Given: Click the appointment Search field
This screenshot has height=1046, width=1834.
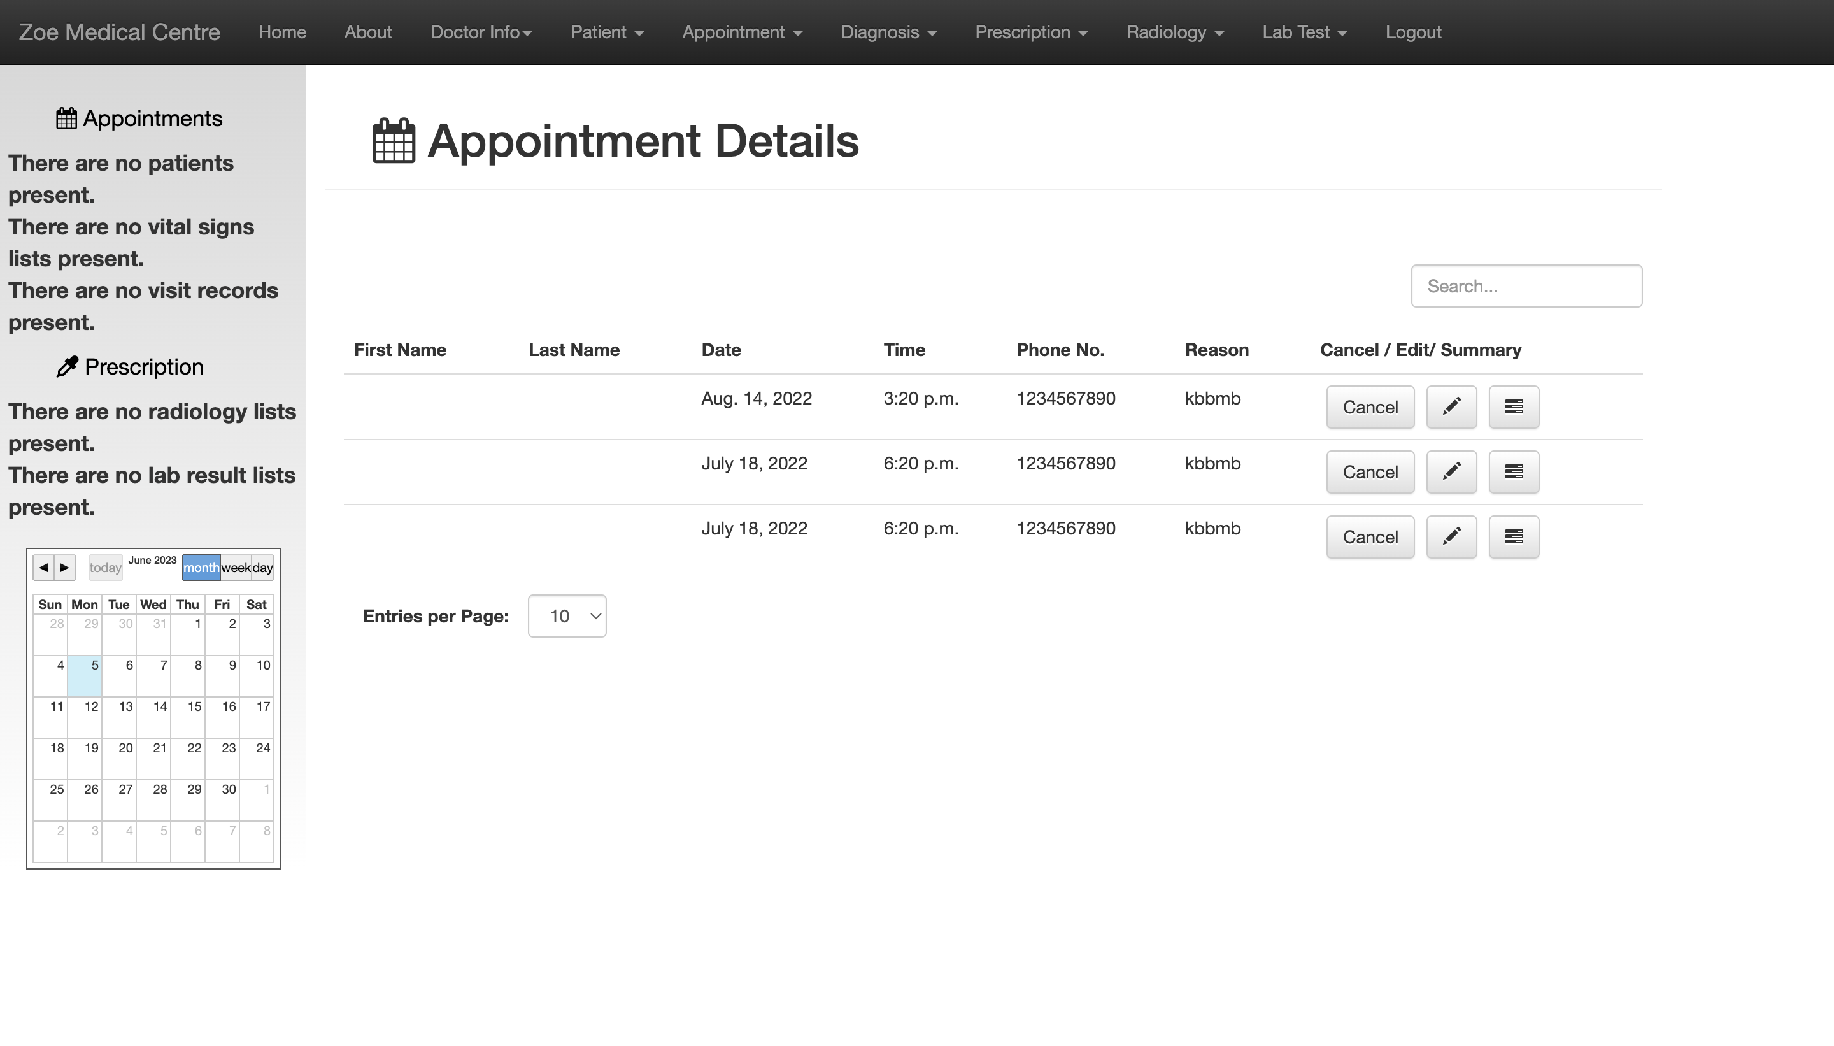Looking at the screenshot, I should [1526, 286].
